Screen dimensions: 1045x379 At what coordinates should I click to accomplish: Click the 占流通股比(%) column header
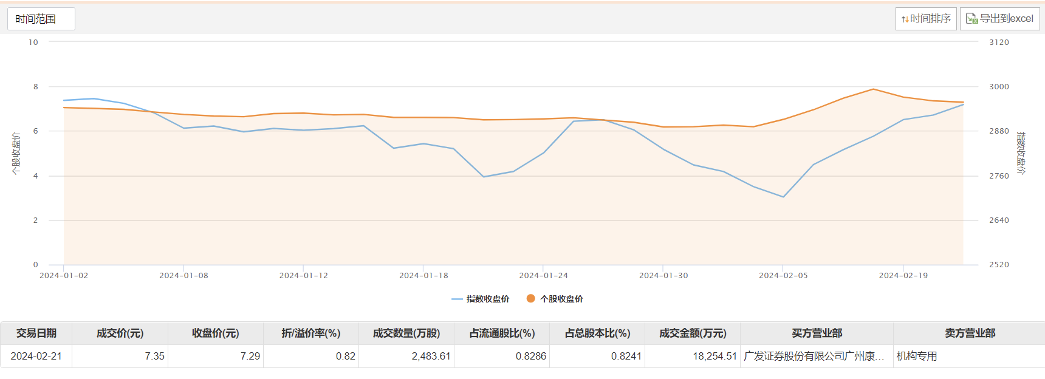coord(502,333)
